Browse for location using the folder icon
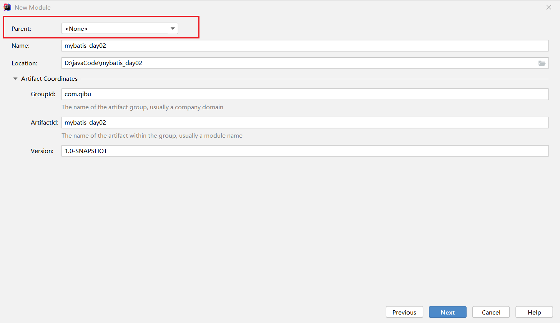The height and width of the screenshot is (323, 560). 542,63
